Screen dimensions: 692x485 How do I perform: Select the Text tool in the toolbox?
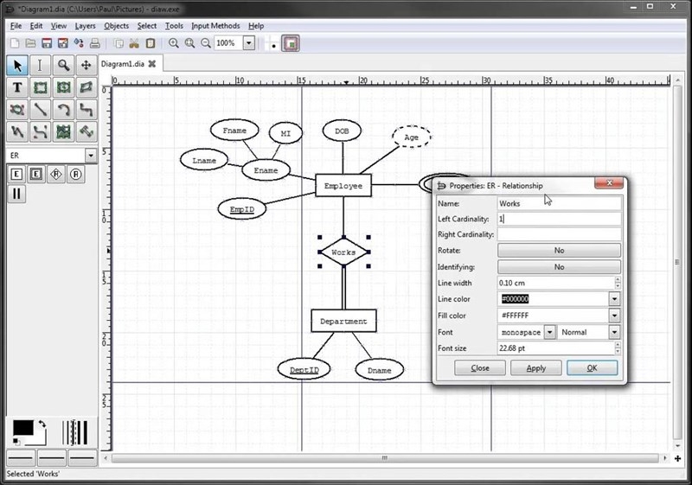click(x=17, y=87)
